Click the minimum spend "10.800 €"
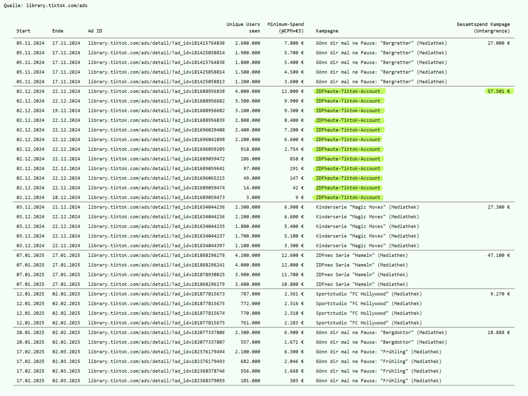This screenshot has height=396, width=528. coord(292,285)
